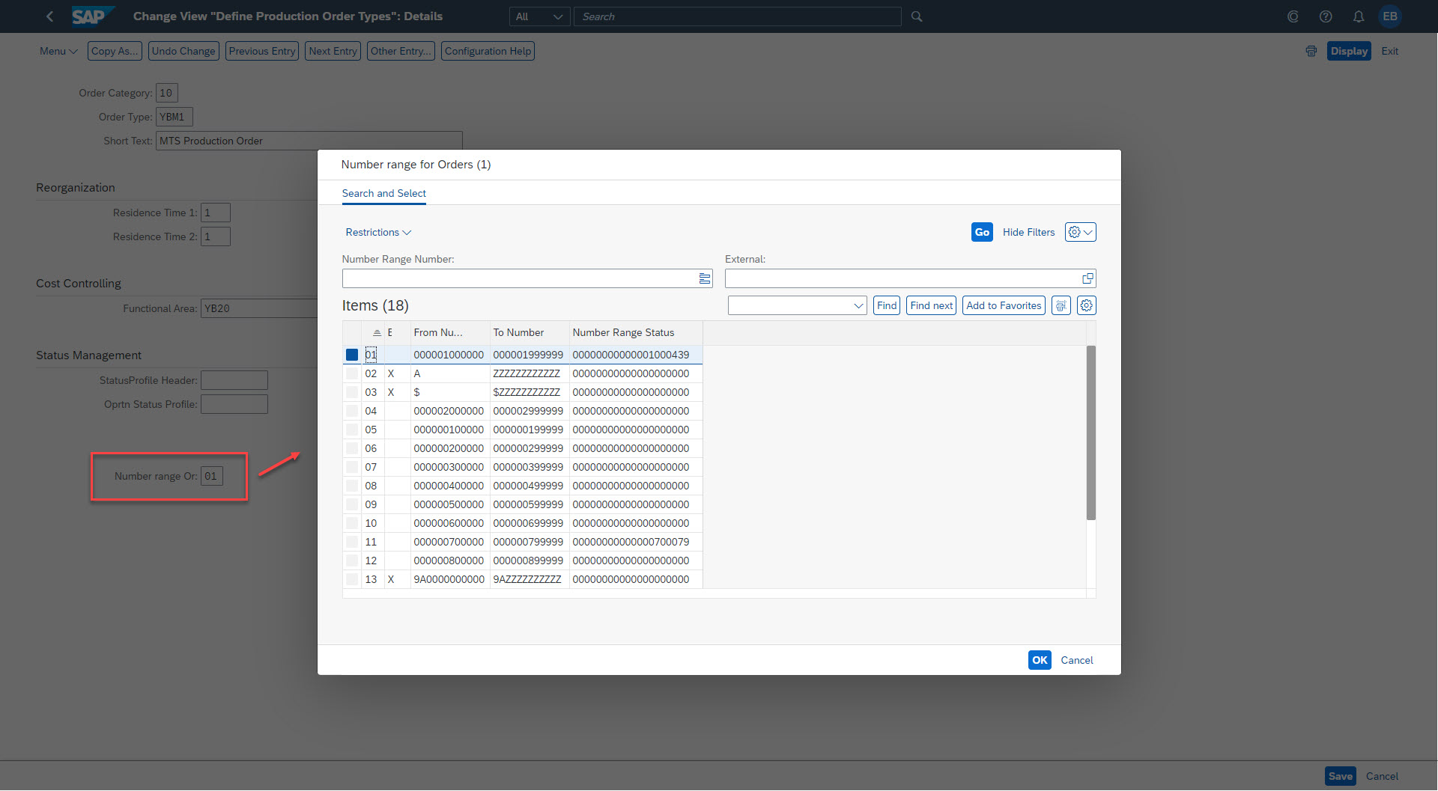Confirm dialog with OK button
The image size is (1438, 791).
point(1040,660)
